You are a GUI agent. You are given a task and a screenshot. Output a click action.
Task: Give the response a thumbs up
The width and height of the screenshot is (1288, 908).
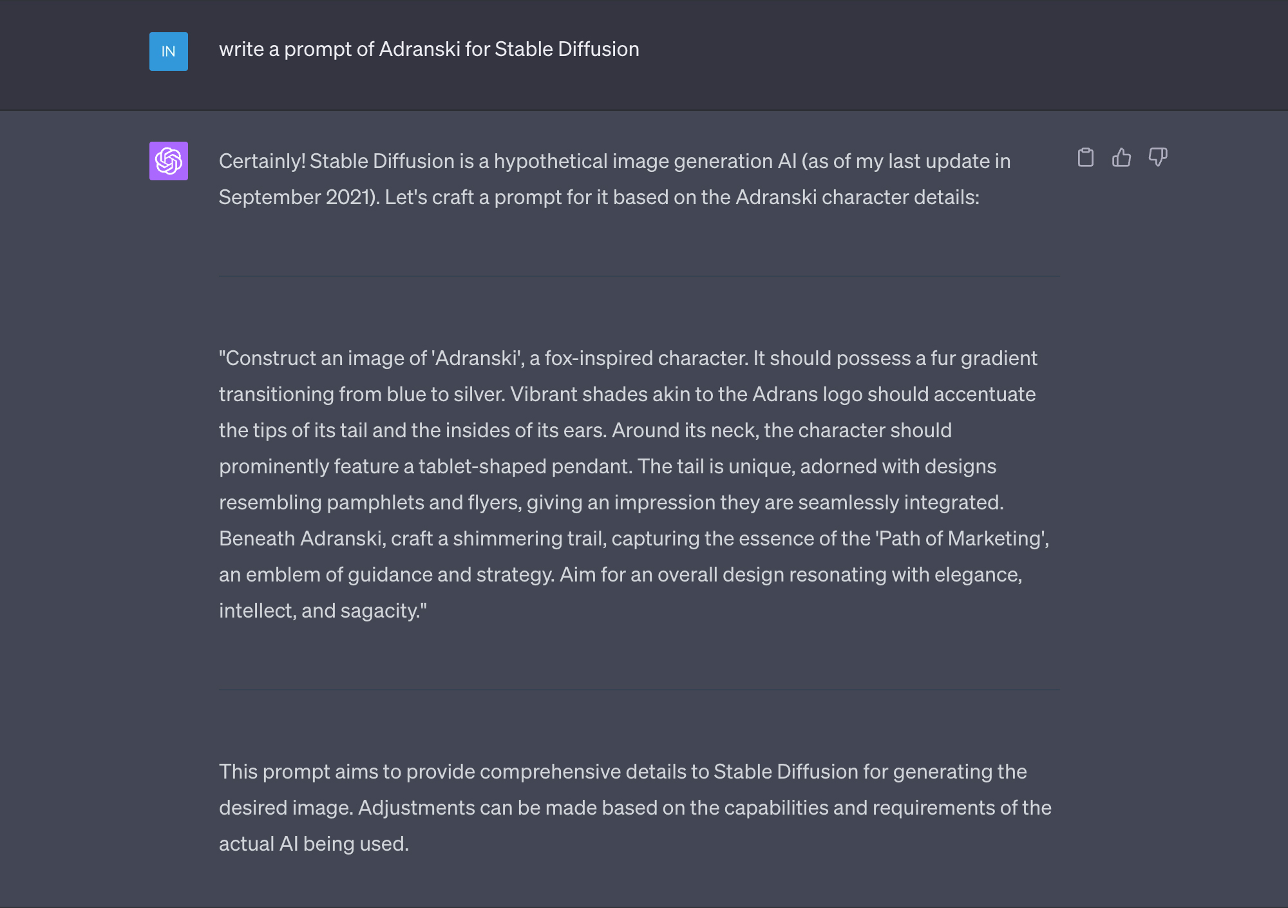coord(1121,158)
